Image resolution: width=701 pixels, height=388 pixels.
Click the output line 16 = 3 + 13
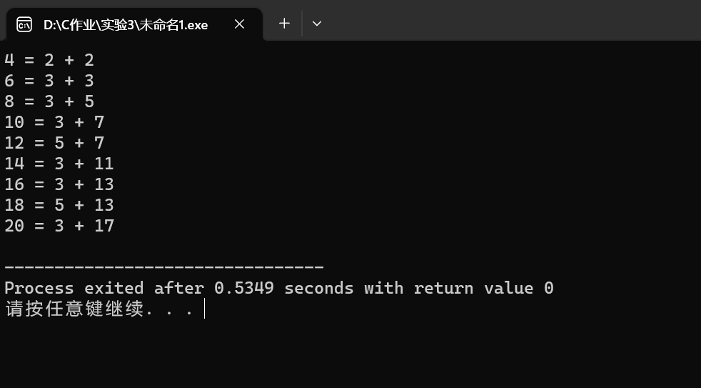[59, 184]
